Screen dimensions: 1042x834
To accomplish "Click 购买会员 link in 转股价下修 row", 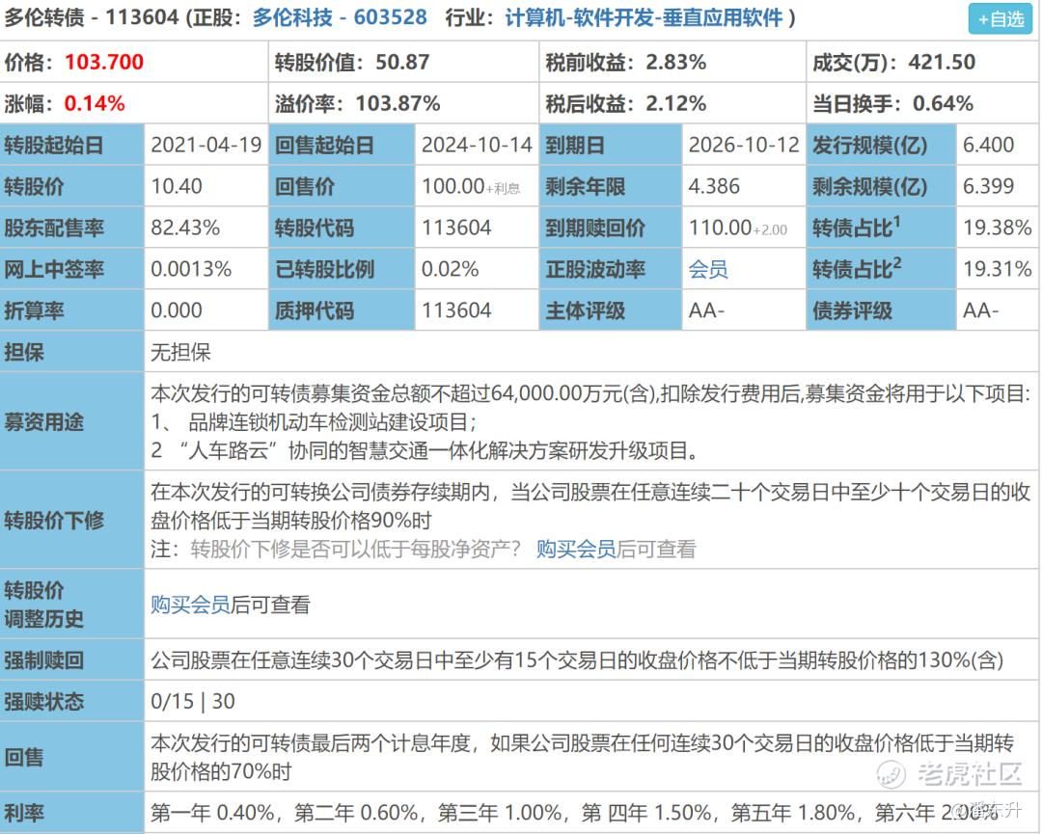I will click(x=575, y=550).
